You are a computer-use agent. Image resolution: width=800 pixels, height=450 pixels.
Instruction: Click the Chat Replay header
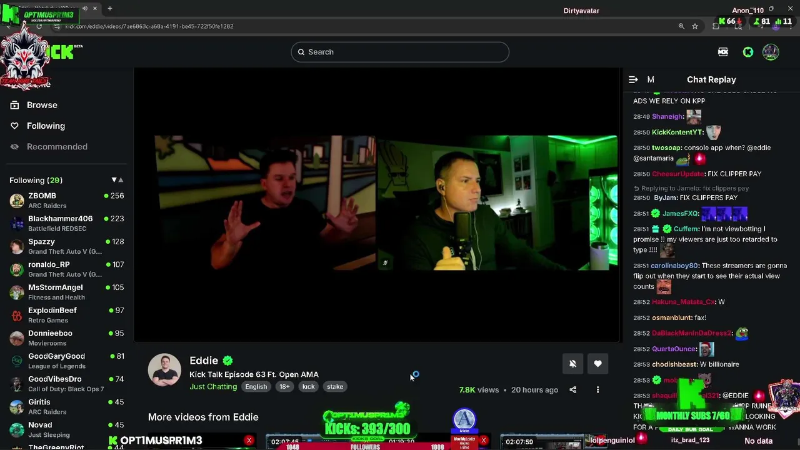(711, 79)
